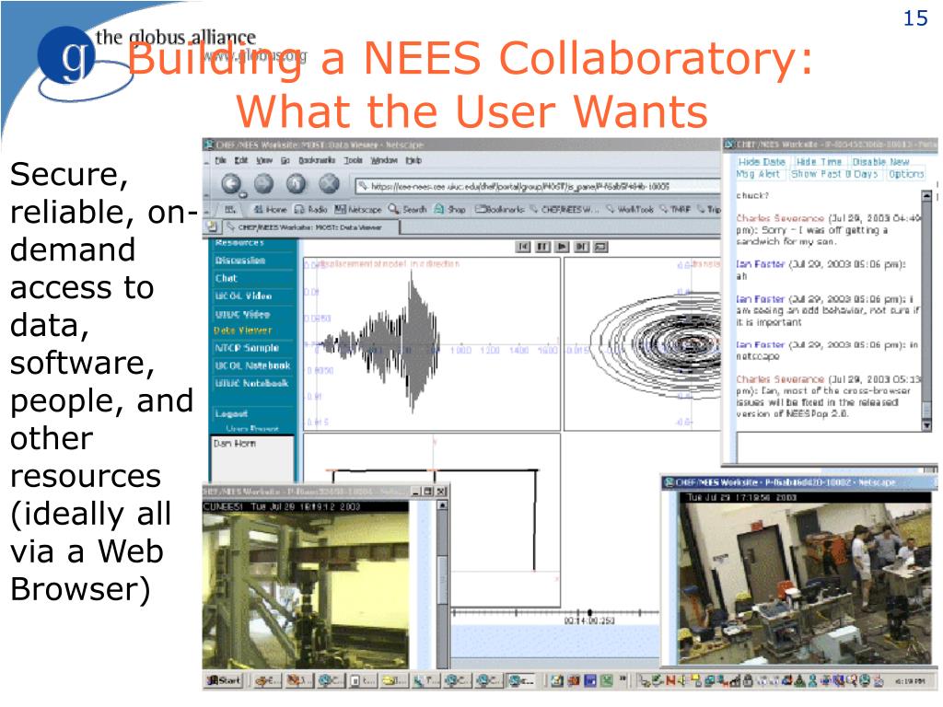Click the Reload button in Netscape toolbar

[x=296, y=184]
